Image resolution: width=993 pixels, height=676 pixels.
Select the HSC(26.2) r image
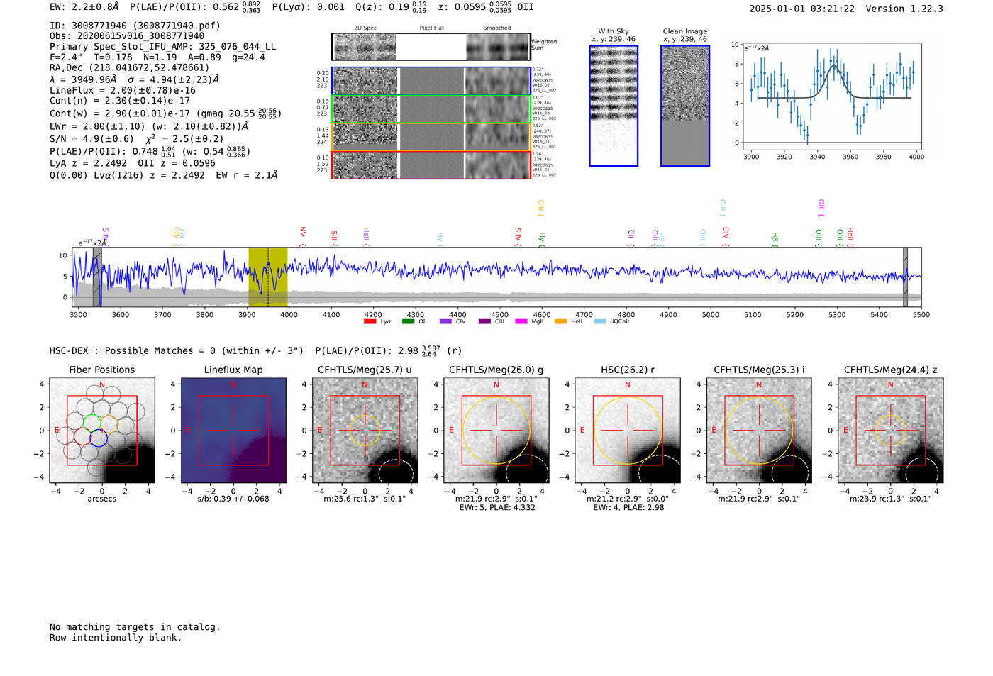point(627,431)
